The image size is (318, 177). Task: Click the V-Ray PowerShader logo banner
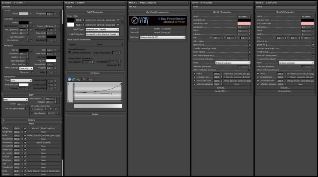coord(158,20)
